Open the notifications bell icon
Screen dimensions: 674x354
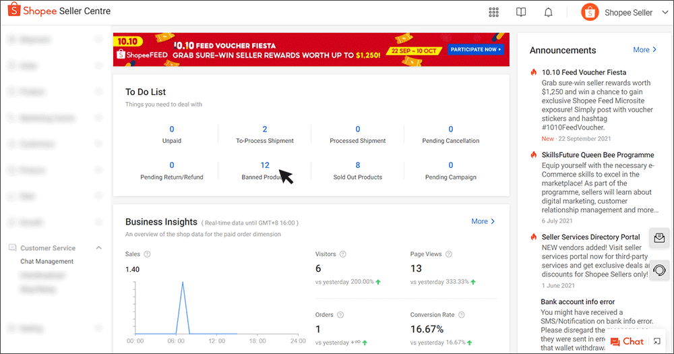[x=549, y=12]
